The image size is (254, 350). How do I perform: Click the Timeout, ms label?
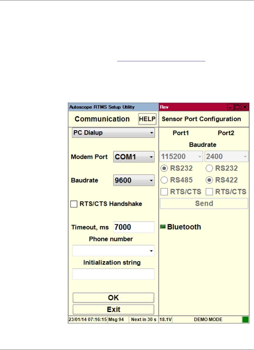[x=90, y=227]
